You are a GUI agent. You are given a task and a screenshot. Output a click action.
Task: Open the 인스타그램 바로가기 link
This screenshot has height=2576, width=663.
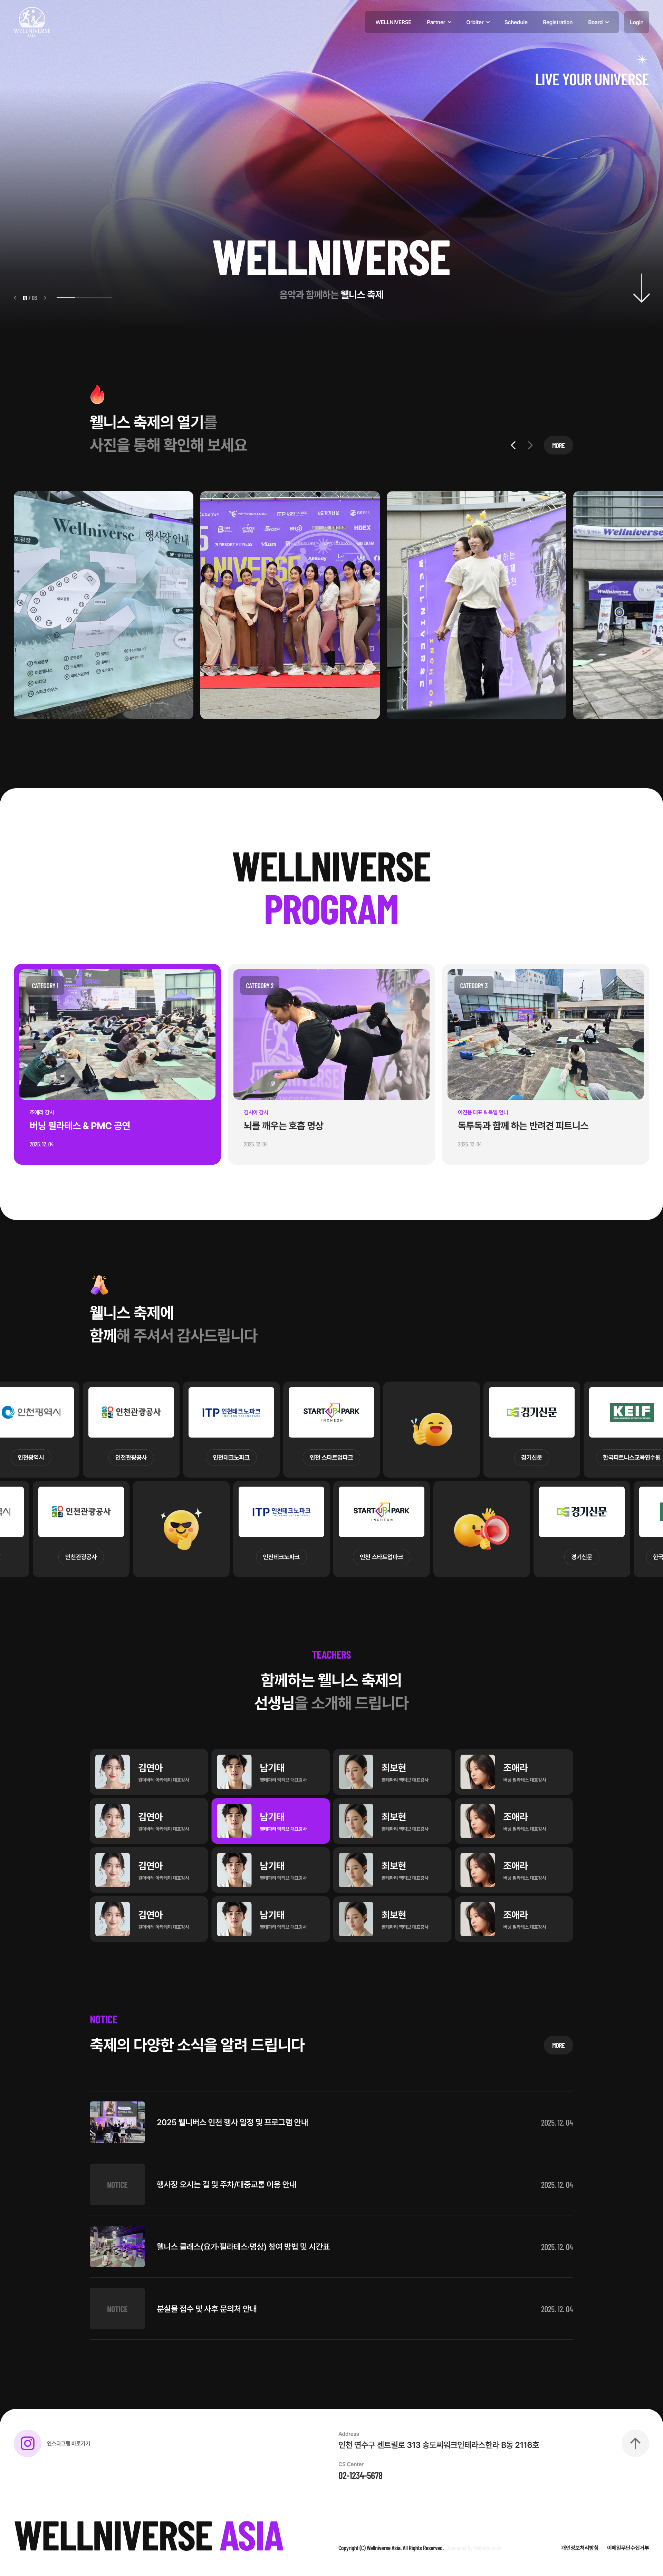[68, 2443]
